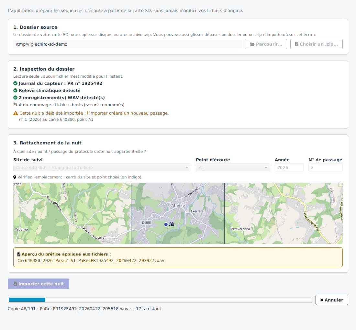Viewport: 356px width, 330px height.
Task: Click the indigo A1 point on map
Action: (x=166, y=224)
